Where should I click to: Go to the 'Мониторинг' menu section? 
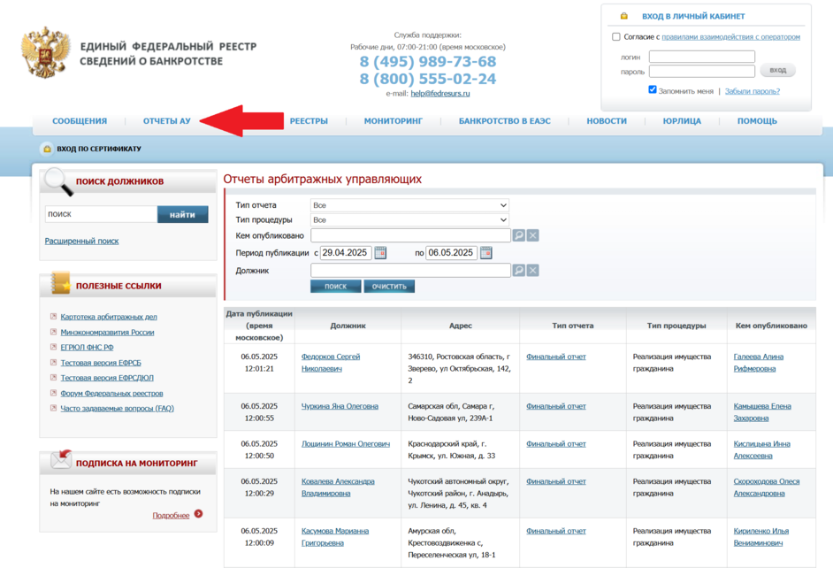point(393,121)
